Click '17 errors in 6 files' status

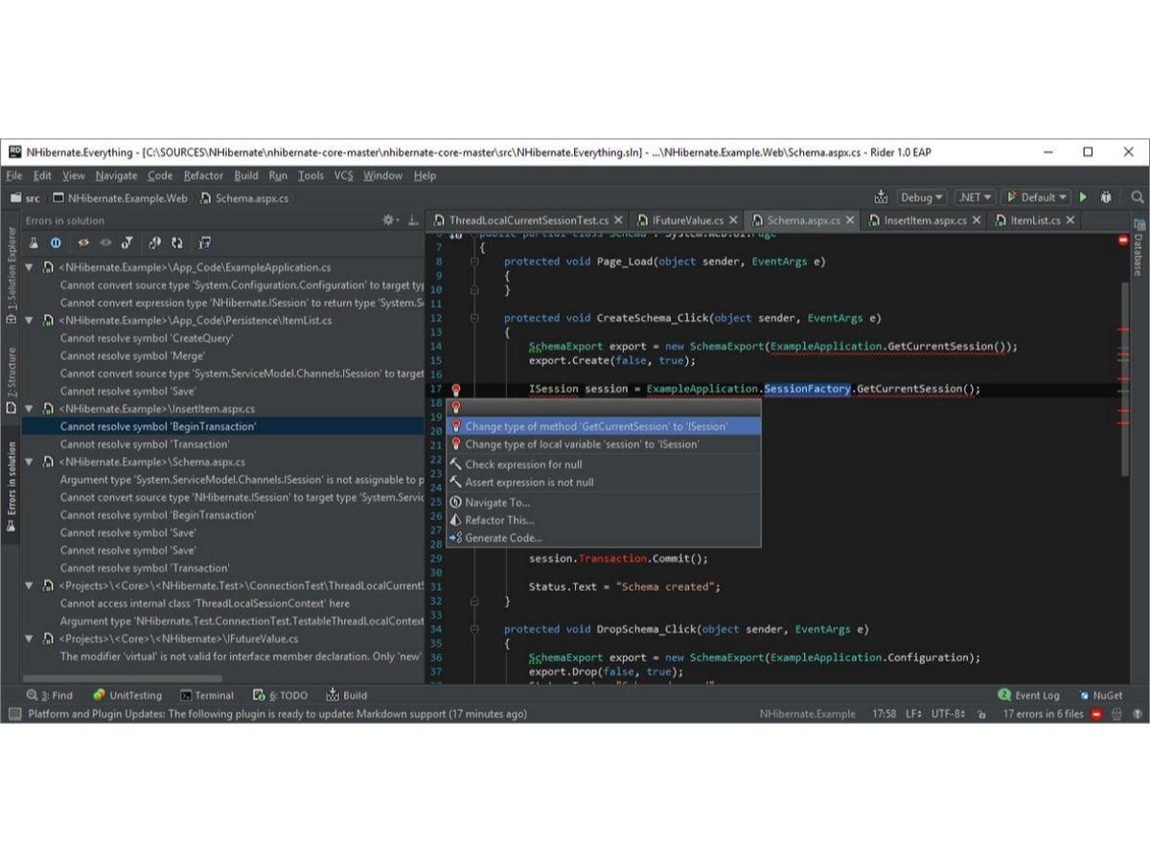pyautogui.click(x=1043, y=715)
